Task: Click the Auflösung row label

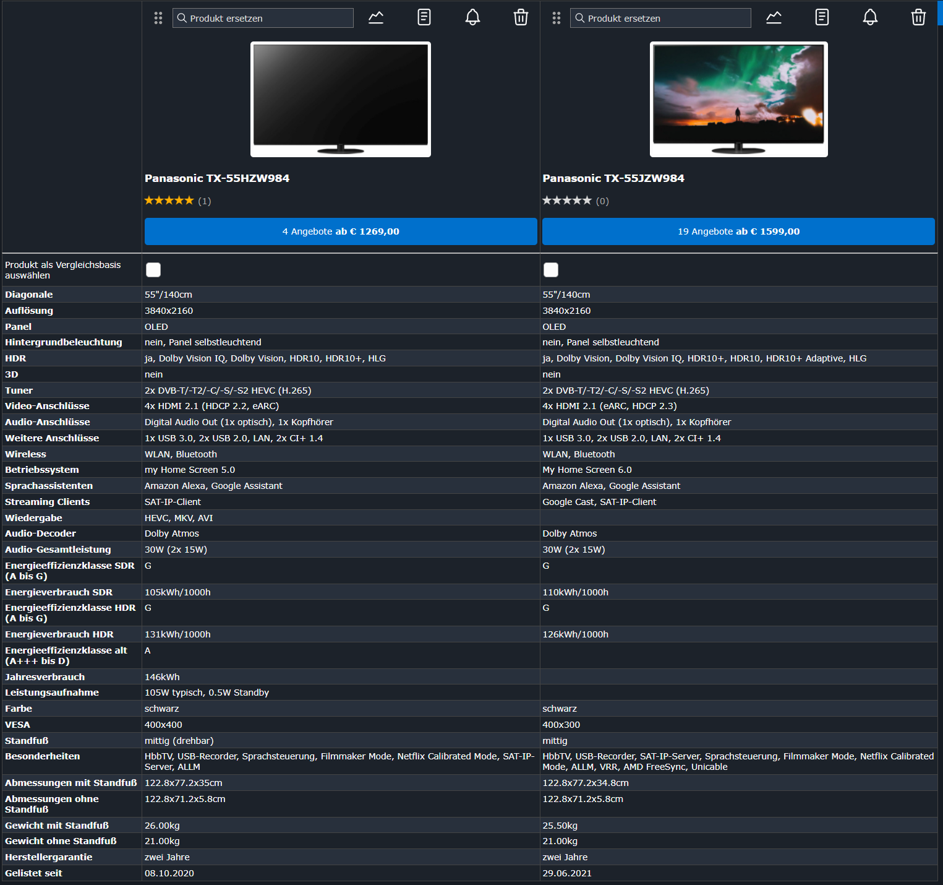Action: [x=29, y=311]
